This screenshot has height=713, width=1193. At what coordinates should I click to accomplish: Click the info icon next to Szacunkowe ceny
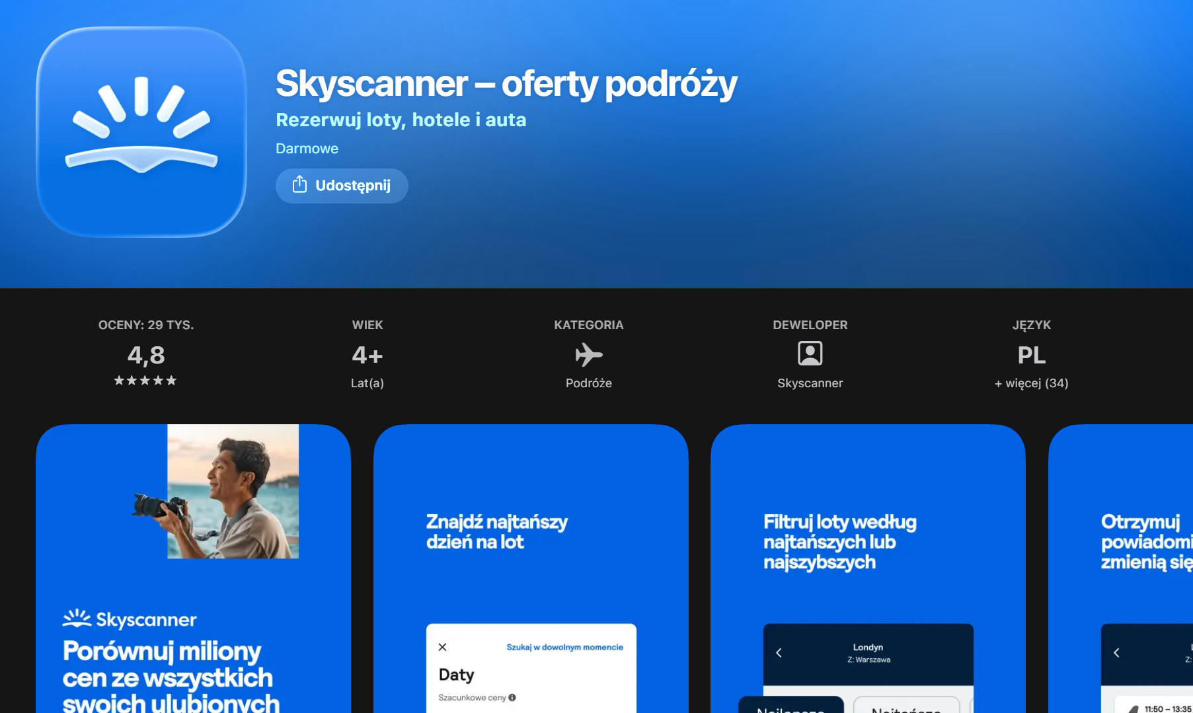(512, 697)
